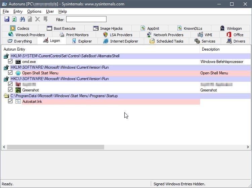Uncheck the Open-Shell Start Menu entry

10,73
